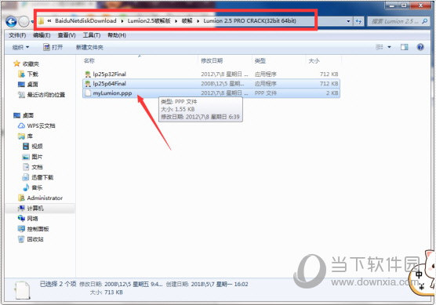
Task: Click the search magnifier icon
Action: pos(424,21)
